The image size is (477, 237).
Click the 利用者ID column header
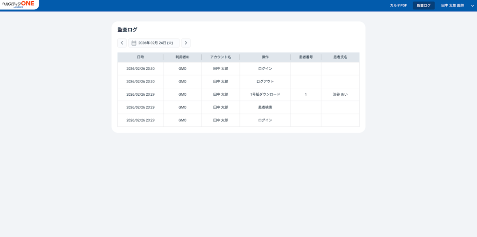click(x=182, y=57)
